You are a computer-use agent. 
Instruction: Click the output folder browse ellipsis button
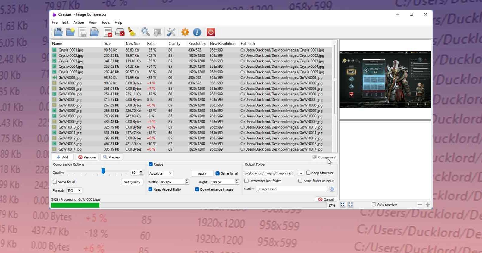[x=300, y=173]
